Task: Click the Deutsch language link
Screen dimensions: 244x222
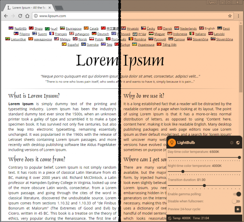Action: tap(103, 34)
